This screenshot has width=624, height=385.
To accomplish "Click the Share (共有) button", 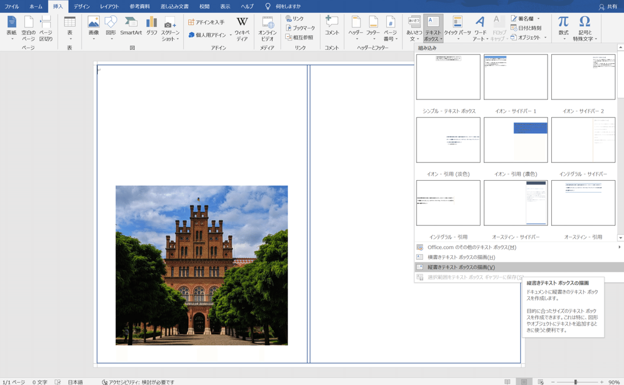I will click(x=608, y=6).
